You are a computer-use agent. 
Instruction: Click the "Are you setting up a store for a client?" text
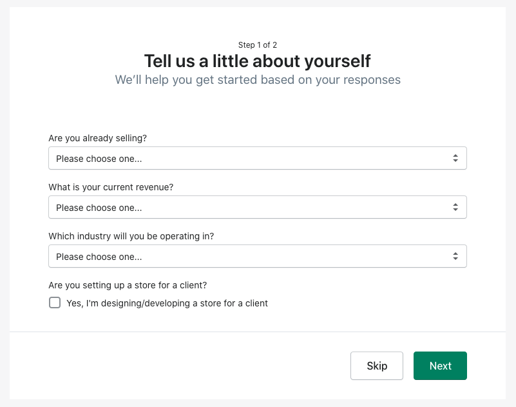(x=128, y=285)
